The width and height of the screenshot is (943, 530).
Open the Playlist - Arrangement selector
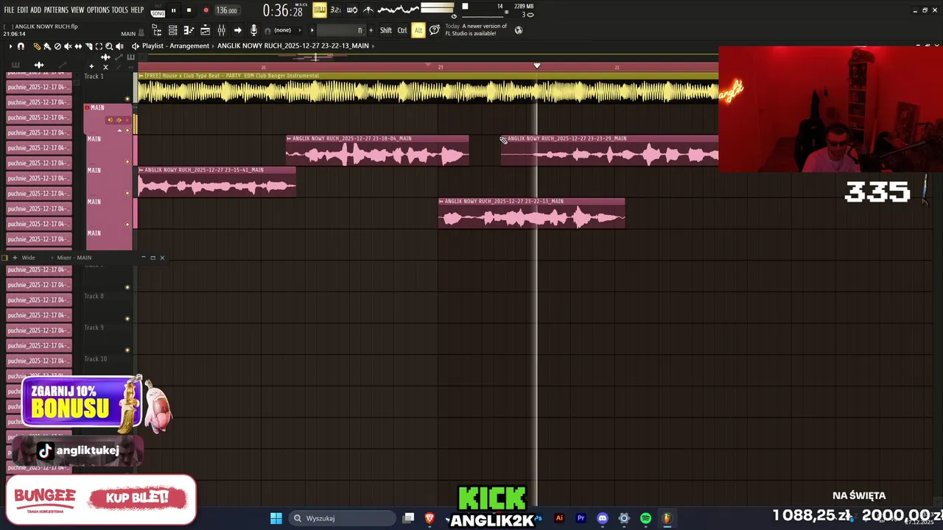click(175, 46)
